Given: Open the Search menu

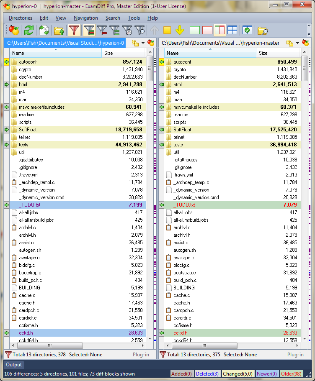Looking at the screenshot, I should click(x=113, y=18).
